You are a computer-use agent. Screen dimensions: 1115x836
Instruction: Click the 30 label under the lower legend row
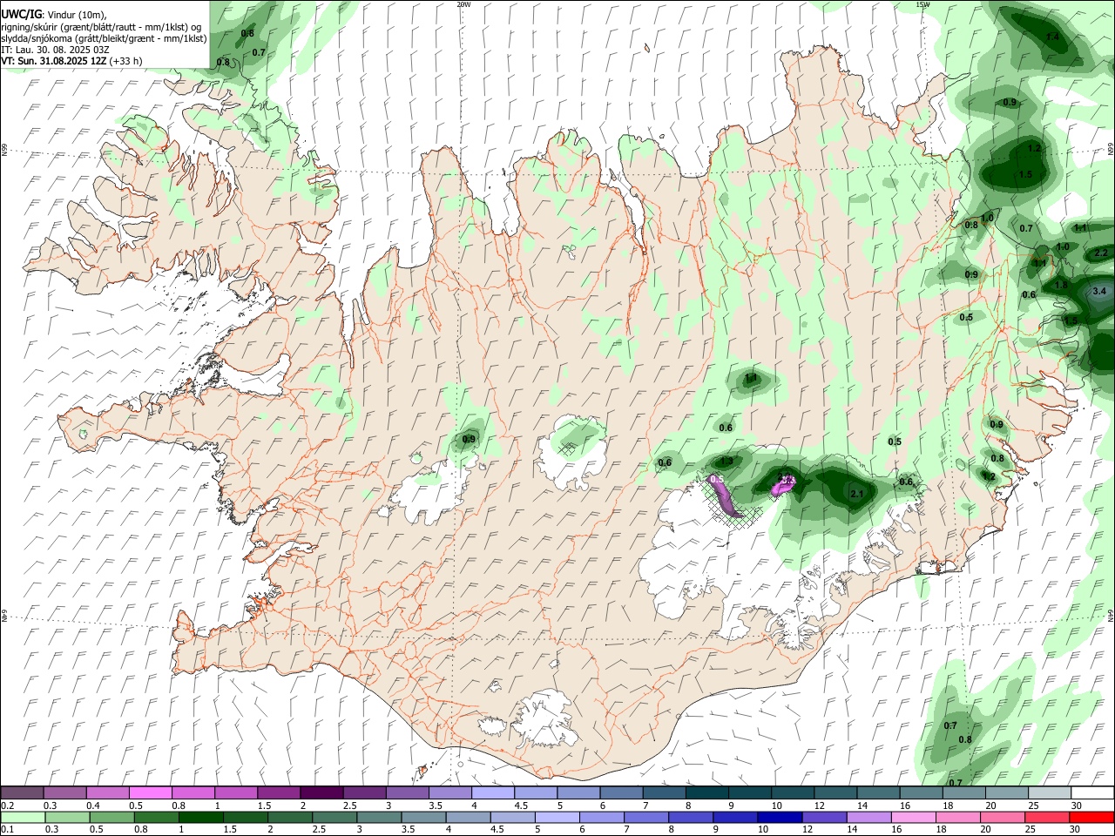[x=1075, y=829]
